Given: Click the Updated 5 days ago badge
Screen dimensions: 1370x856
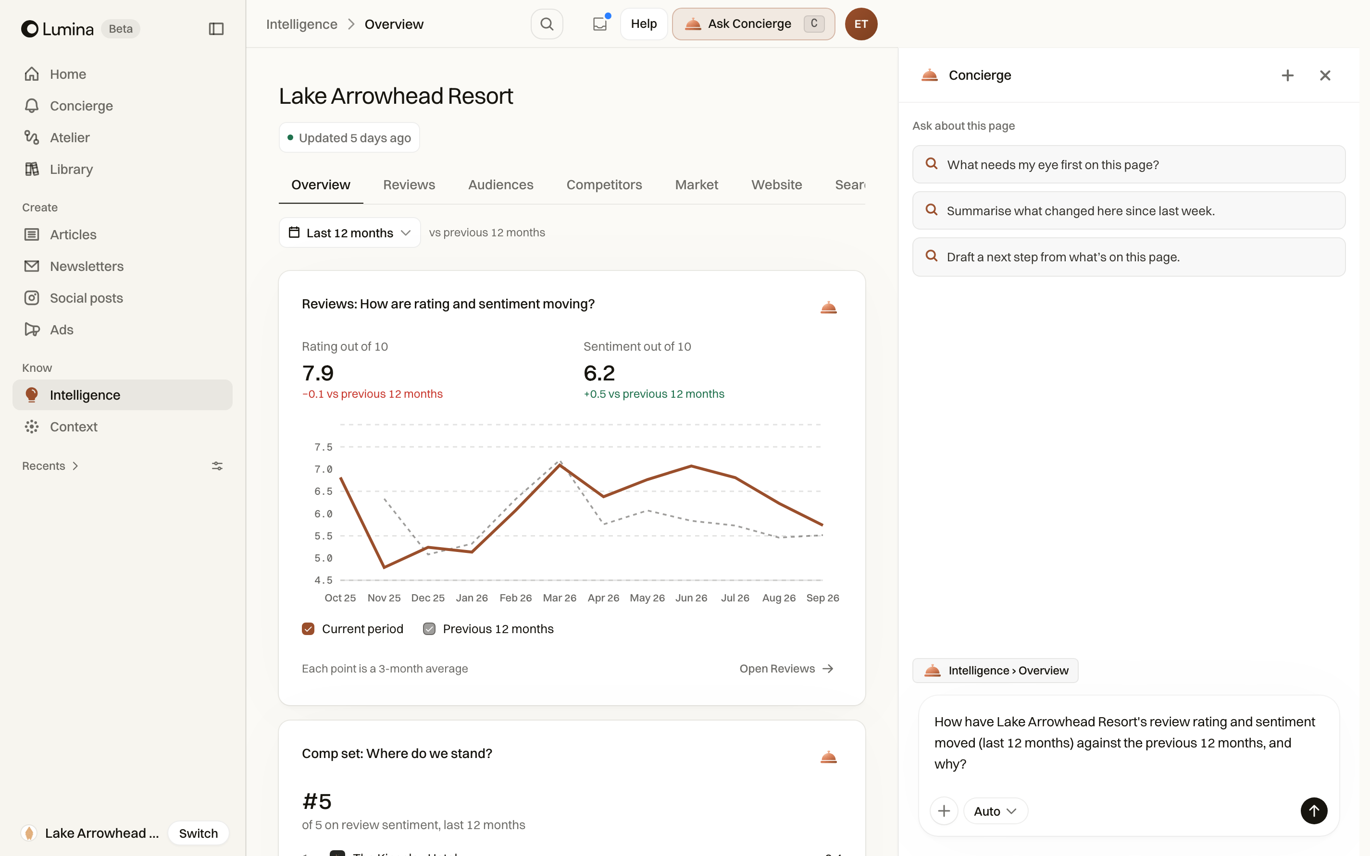Looking at the screenshot, I should pyautogui.click(x=349, y=137).
